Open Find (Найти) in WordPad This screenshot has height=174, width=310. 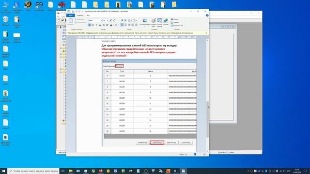174,19
